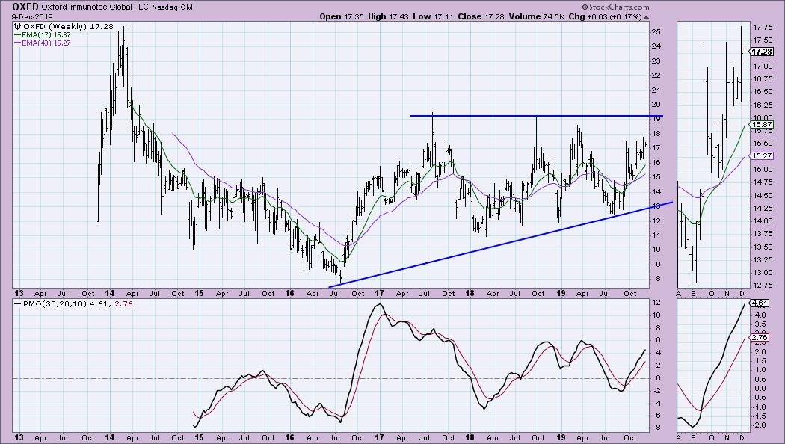Image resolution: width=785 pixels, height=444 pixels.
Task: Click the Volume 74.5K value
Action: coord(537,16)
